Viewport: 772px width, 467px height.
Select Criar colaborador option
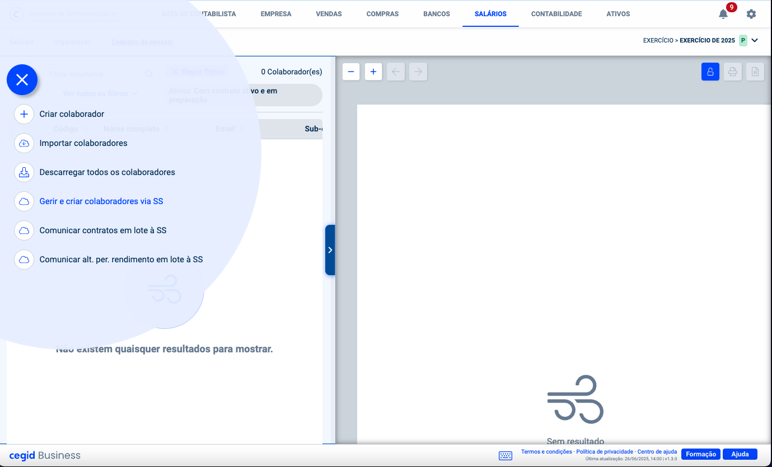coord(72,114)
